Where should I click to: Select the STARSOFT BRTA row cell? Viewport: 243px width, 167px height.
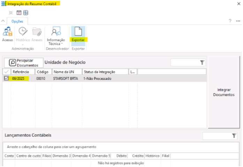67,79
